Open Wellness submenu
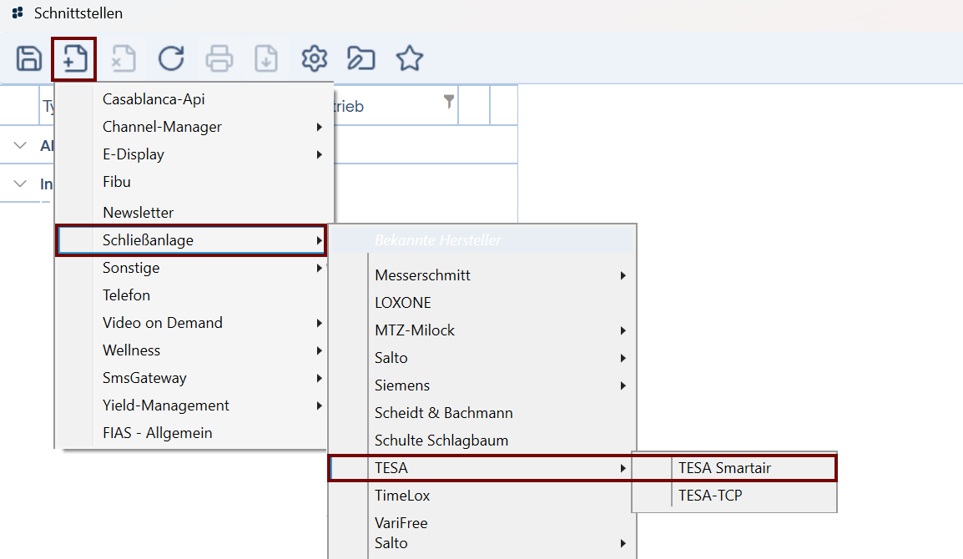Viewport: 963px width, 559px height. click(191, 350)
